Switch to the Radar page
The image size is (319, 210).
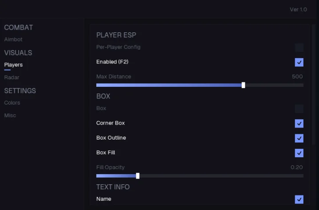(12, 78)
